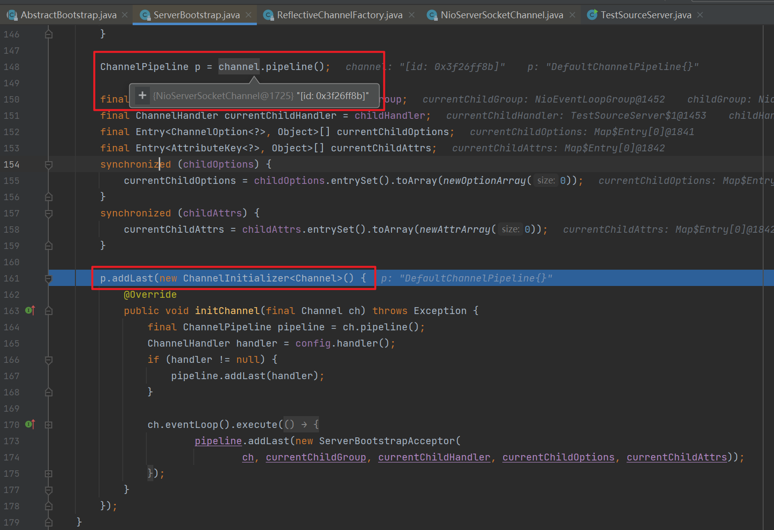
Task: Collapse the if handler block on line 166
Action: tap(49, 360)
